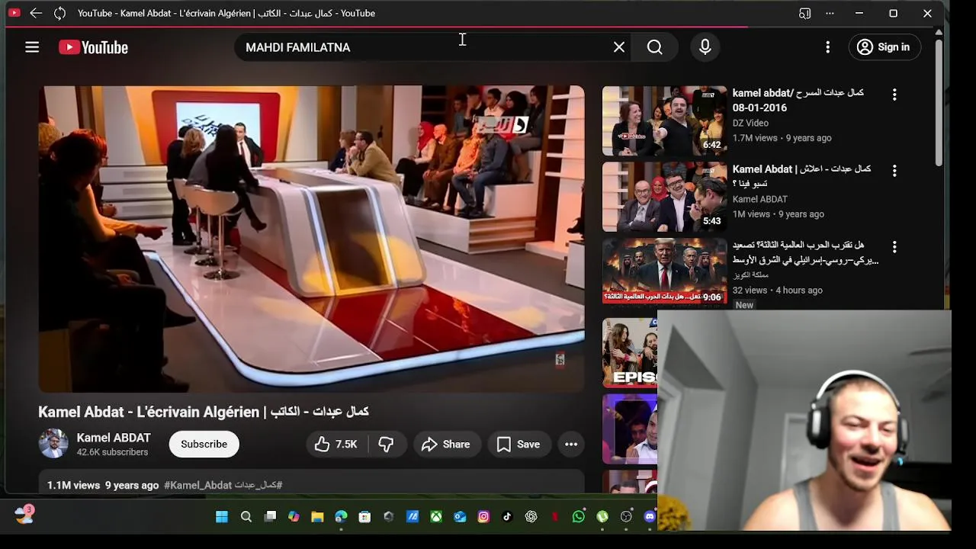Viewport: 976px width, 549px height.
Task: Go to the YouTube home logo
Action: pyautogui.click(x=93, y=47)
